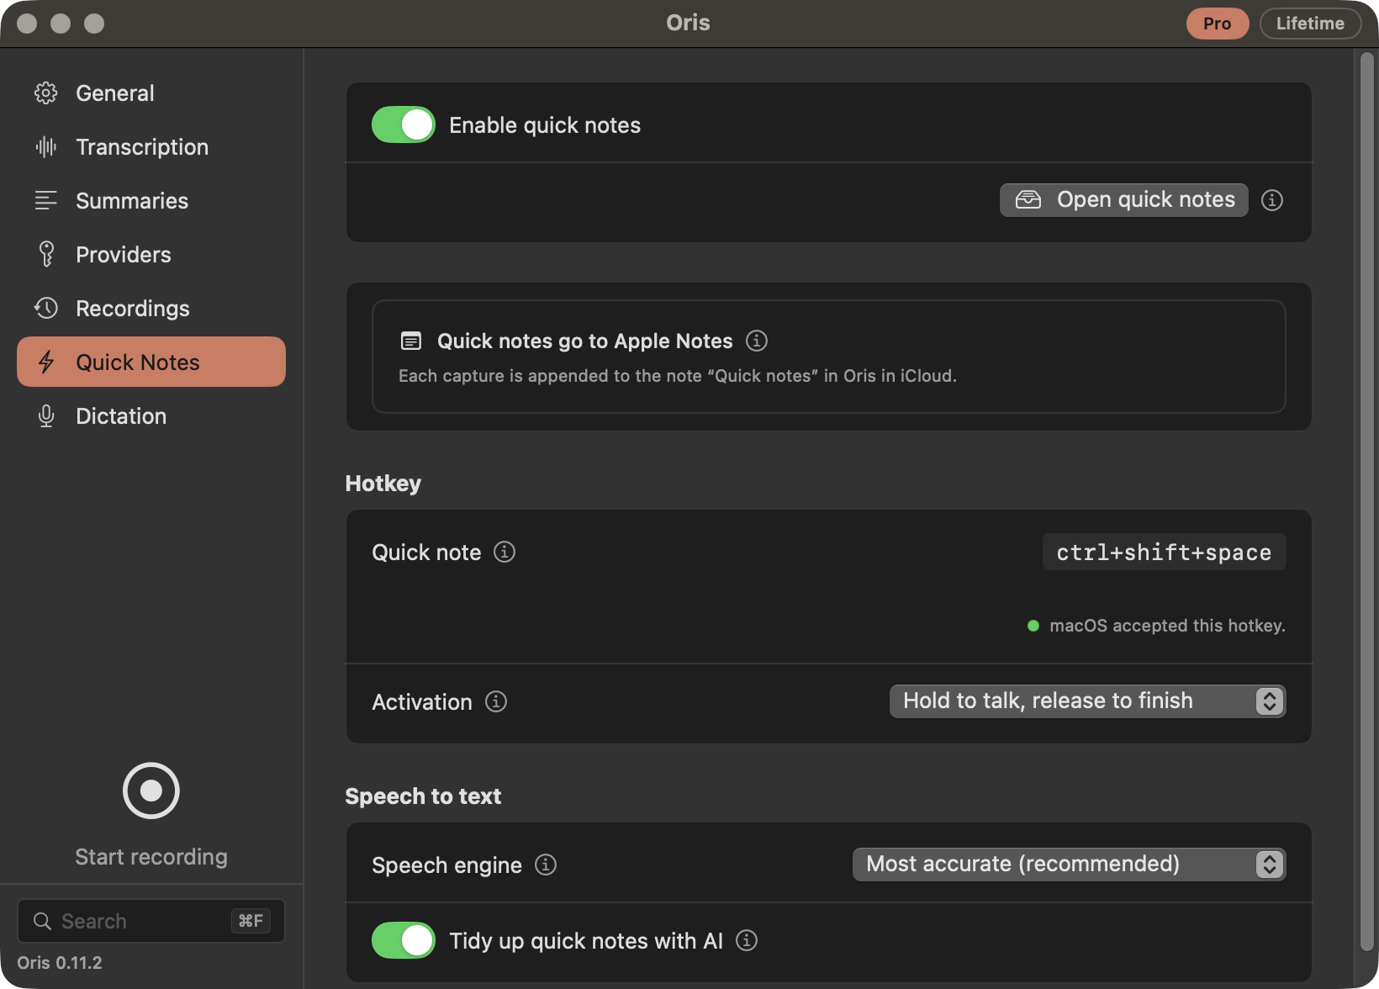This screenshot has height=989, width=1379.
Task: Select Quick Notes in the sidebar
Action: pyautogui.click(x=151, y=362)
